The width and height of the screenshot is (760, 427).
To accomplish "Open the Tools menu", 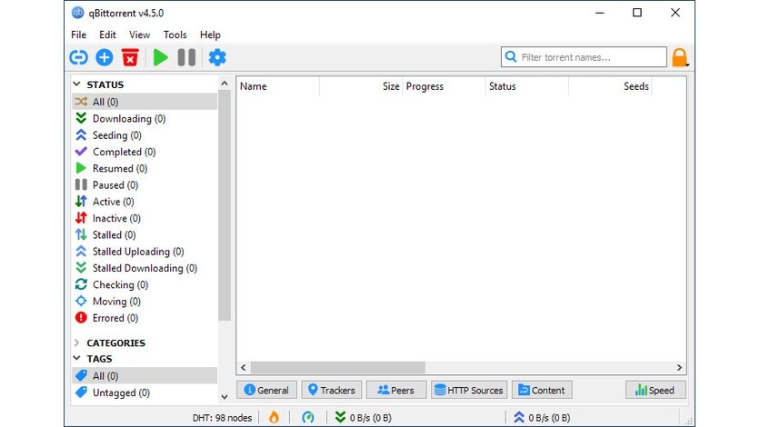I will pyautogui.click(x=175, y=35).
